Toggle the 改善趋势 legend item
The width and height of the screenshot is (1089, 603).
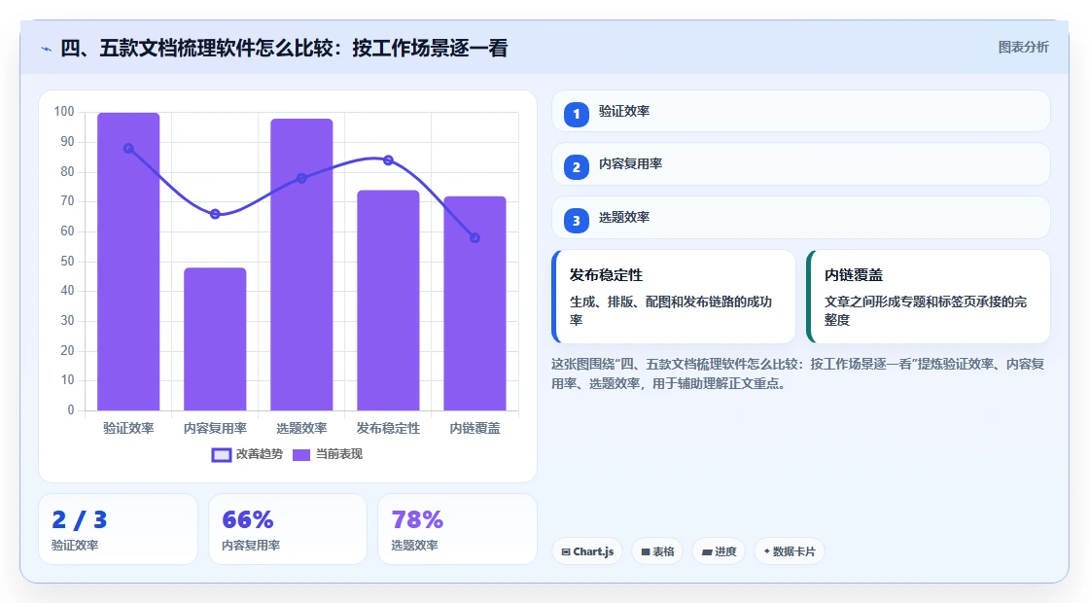(247, 454)
